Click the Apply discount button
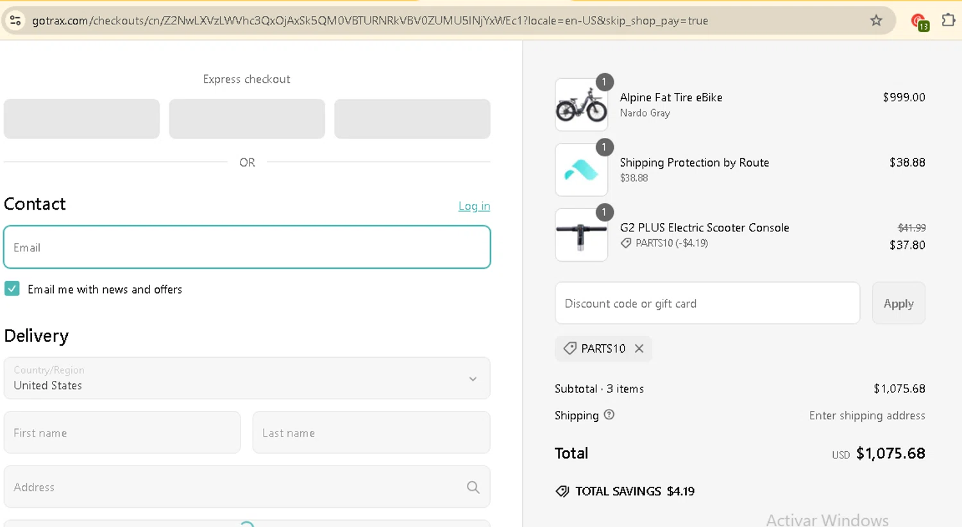 click(x=899, y=303)
